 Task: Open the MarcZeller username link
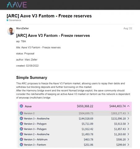[23, 28]
